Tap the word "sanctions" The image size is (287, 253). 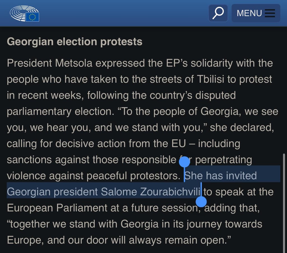(29, 160)
